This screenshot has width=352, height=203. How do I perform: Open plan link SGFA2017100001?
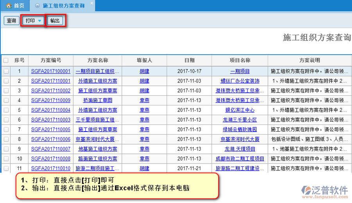(51, 71)
